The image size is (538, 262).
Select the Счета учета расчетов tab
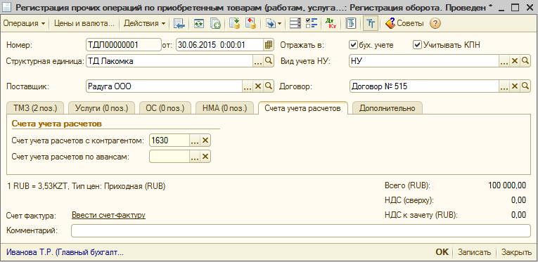pyautogui.click(x=302, y=108)
